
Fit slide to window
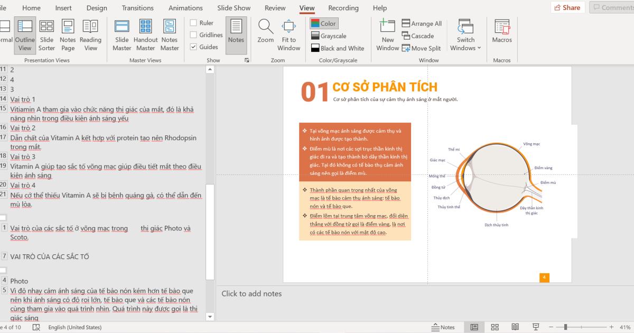(289, 35)
